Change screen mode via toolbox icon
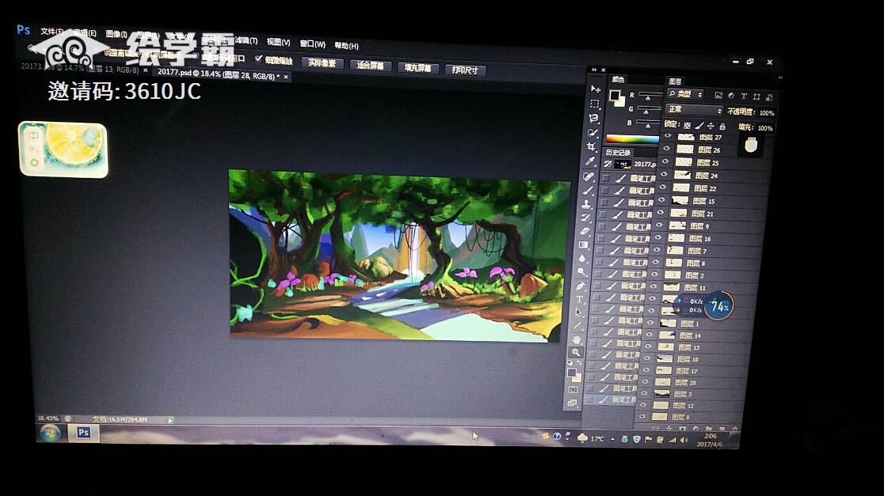884x496 pixels. click(x=572, y=403)
